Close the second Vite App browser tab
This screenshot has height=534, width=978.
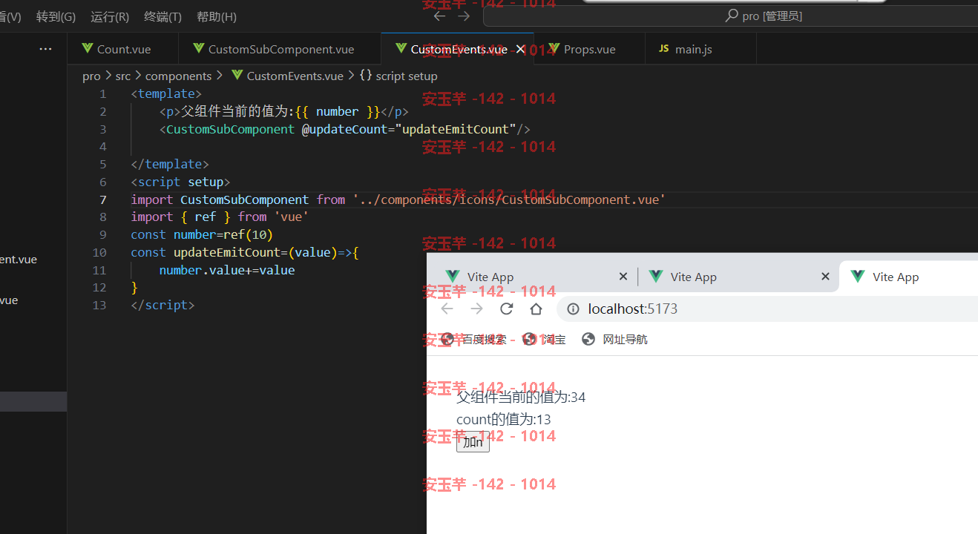825,277
